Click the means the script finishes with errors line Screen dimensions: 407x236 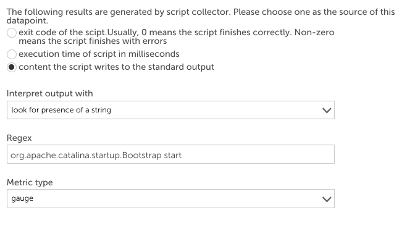tap(93, 41)
